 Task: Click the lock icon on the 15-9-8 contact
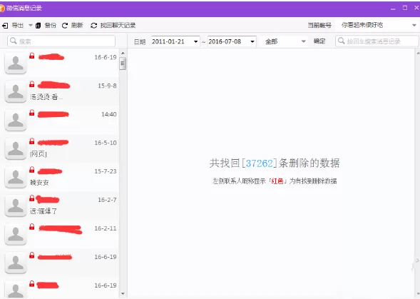point(32,84)
